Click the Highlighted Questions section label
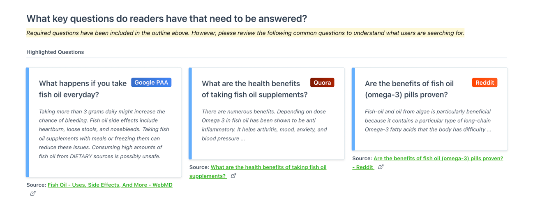This screenshot has width=533, height=210. tap(55, 52)
